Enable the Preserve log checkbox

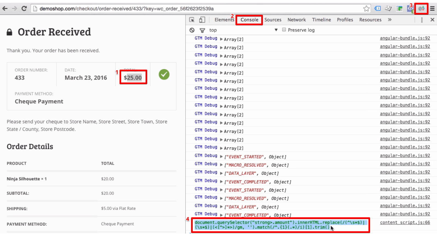tap(284, 30)
